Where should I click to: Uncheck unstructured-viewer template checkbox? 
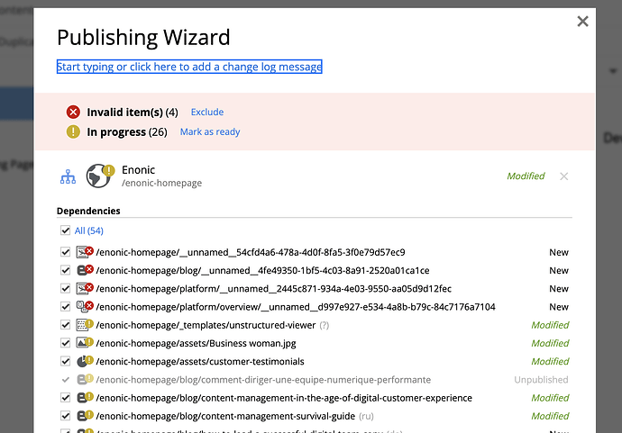click(66, 325)
